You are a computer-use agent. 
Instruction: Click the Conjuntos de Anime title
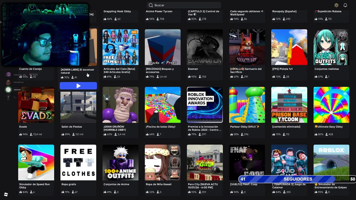pyautogui.click(x=116, y=184)
